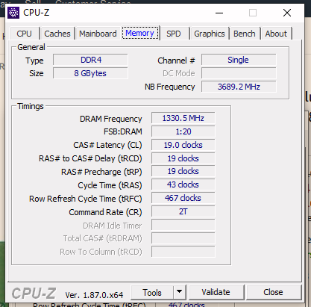Click the Ver. 1.87.0.x64 version text
The image size is (311, 307).
point(94,295)
